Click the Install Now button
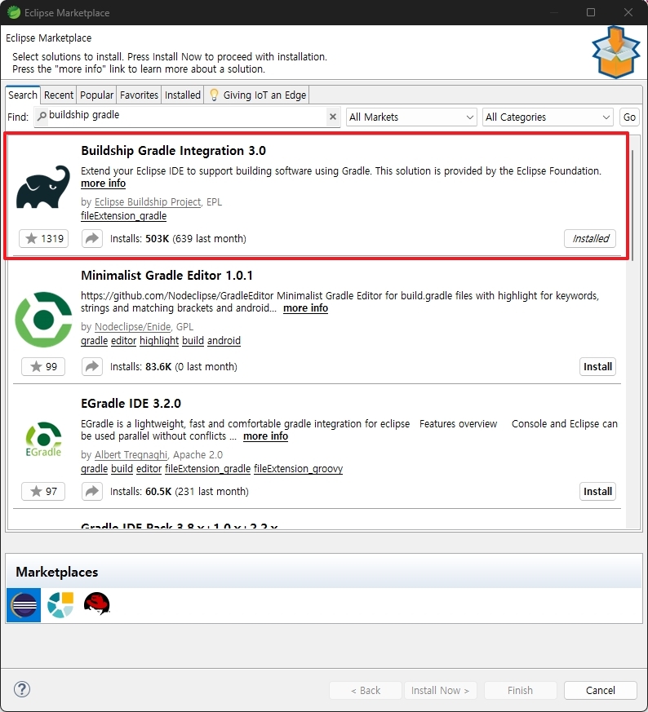This screenshot has width=648, height=712. [x=440, y=690]
